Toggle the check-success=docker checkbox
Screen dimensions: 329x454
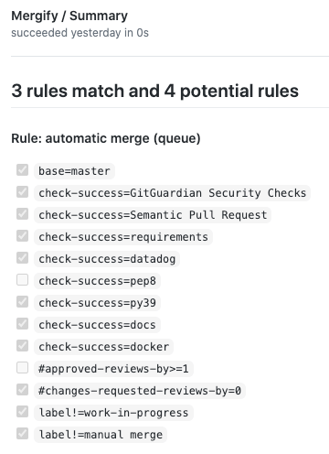22,346
